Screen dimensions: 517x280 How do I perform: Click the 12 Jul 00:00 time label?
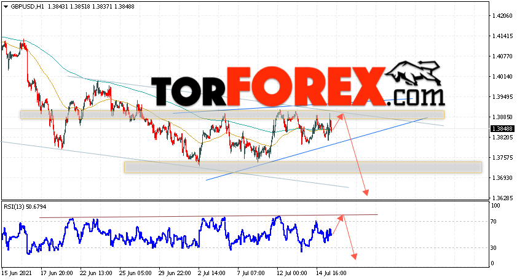click(x=292, y=273)
